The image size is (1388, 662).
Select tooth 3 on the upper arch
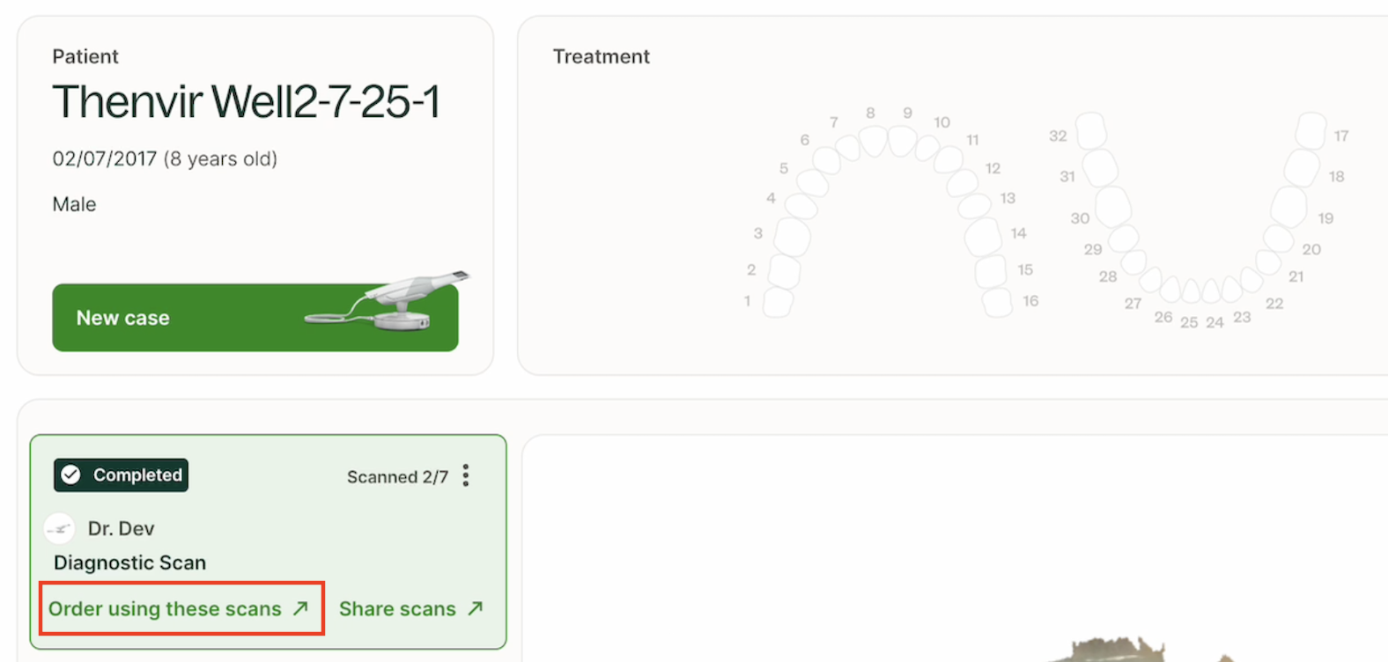[792, 236]
